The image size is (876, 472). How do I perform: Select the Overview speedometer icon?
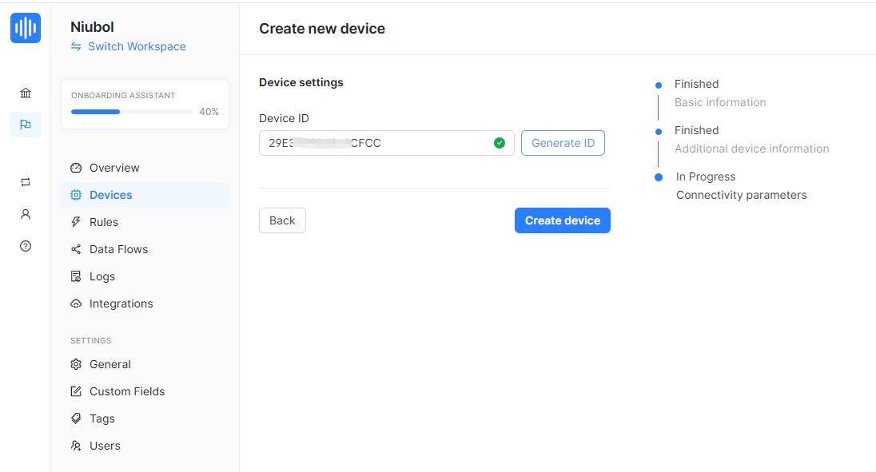coord(76,168)
